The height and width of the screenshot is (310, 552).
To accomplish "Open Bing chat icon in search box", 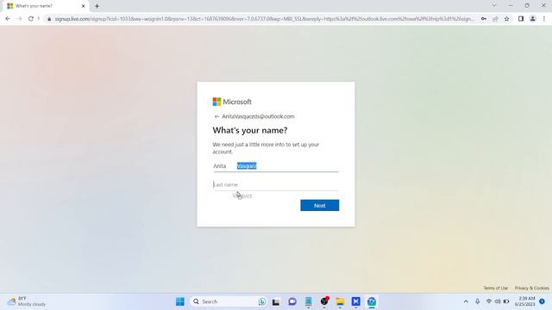I will pos(262,301).
